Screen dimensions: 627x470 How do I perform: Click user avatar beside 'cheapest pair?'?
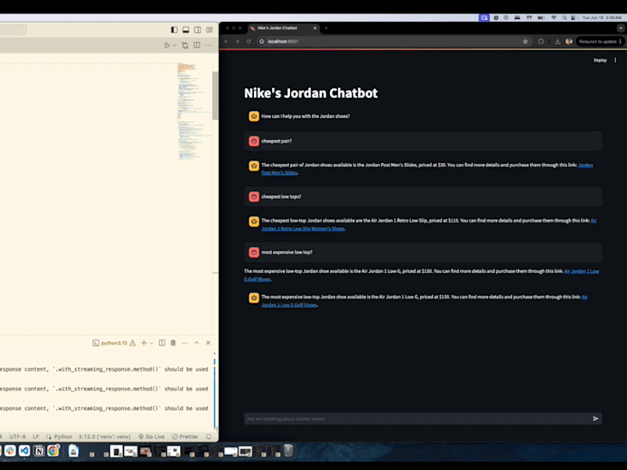point(254,141)
